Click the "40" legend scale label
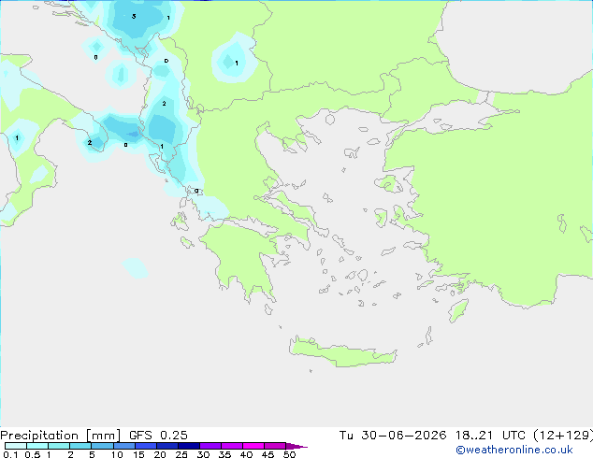 tap(246, 454)
